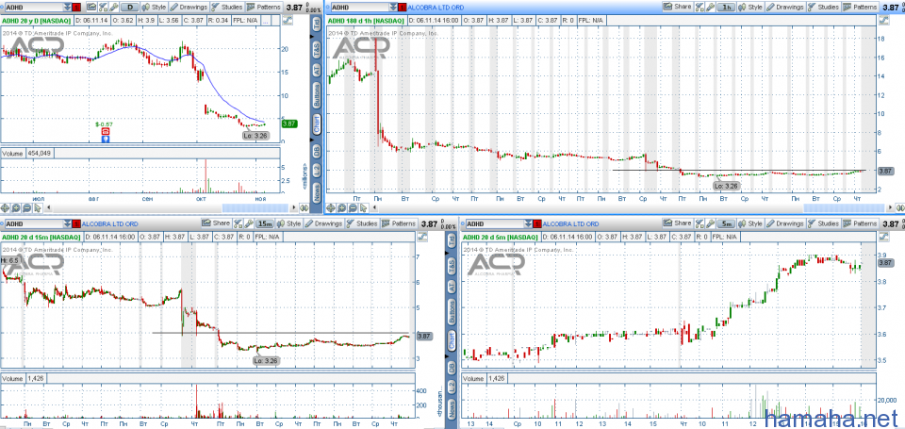The width and height of the screenshot is (905, 429).
Task: Open Edit studies flask icon in 15m chart
Action: 238,223
